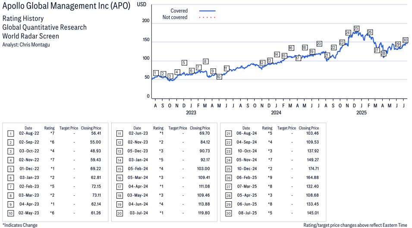Click closing price 73.11

coord(97,195)
